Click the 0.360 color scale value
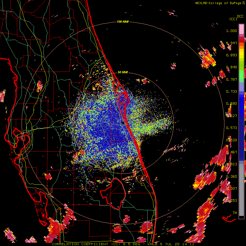The image size is (246, 246). 232,176
